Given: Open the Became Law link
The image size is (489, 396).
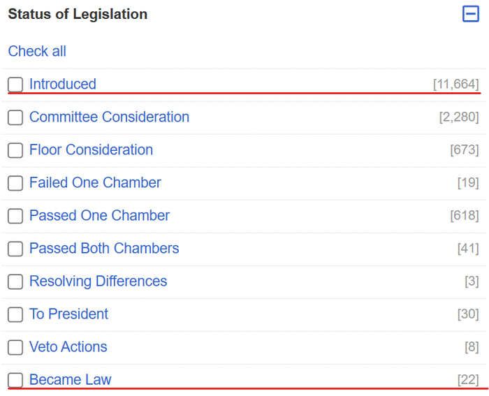Looking at the screenshot, I should pyautogui.click(x=70, y=379).
